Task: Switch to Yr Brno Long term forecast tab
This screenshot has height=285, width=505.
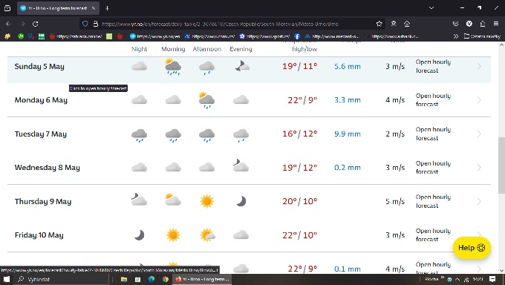Action: (58, 8)
